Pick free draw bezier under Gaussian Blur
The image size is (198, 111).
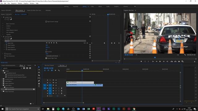point(11,39)
